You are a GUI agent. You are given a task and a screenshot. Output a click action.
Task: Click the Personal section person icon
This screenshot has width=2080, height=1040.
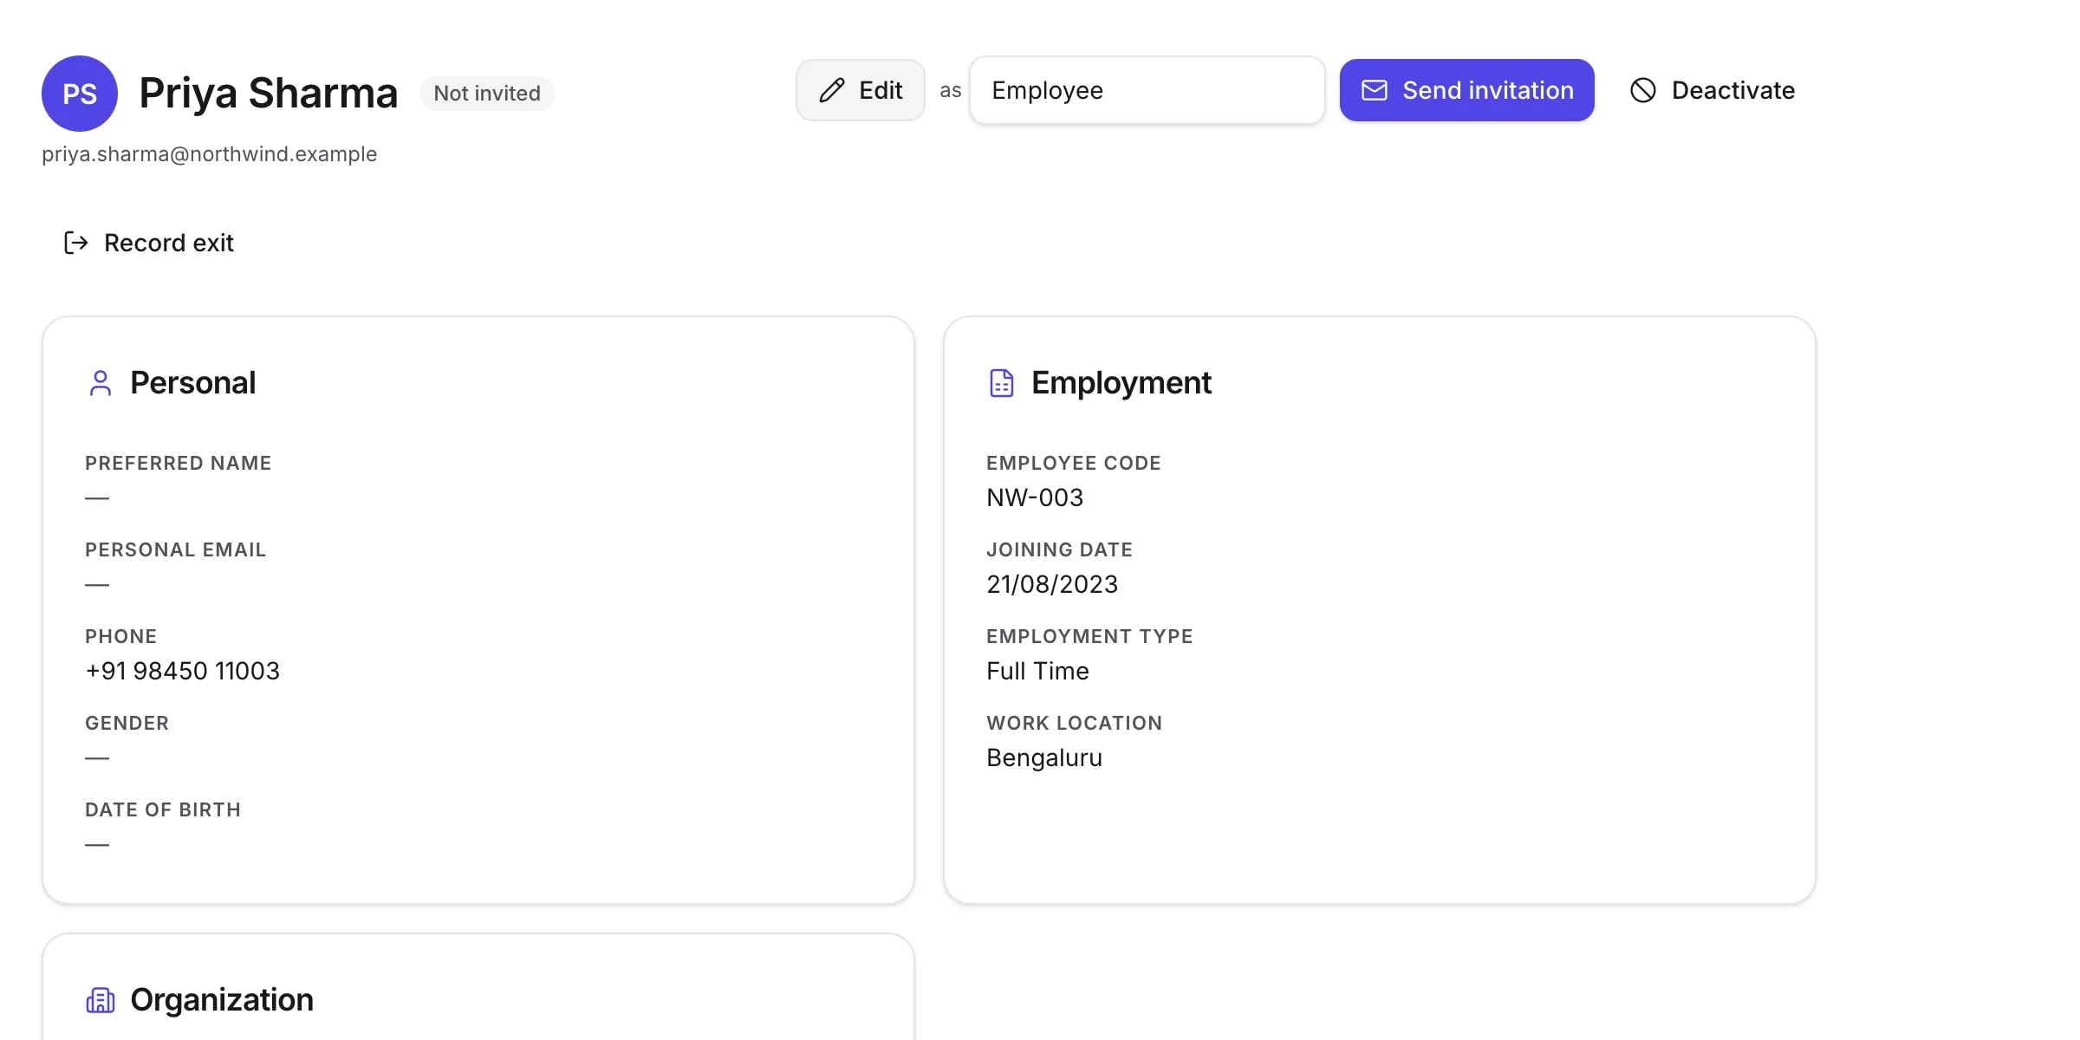(101, 383)
